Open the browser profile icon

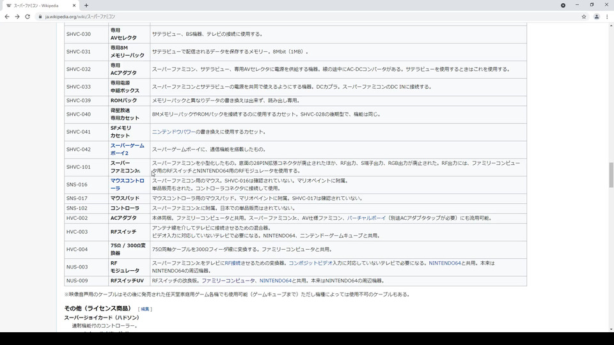point(596,17)
